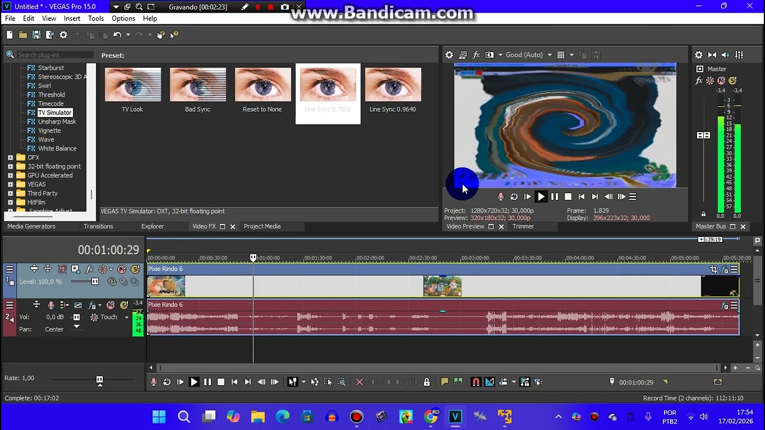Click playback Rate slider handle
This screenshot has width=765, height=430.
coord(99,379)
